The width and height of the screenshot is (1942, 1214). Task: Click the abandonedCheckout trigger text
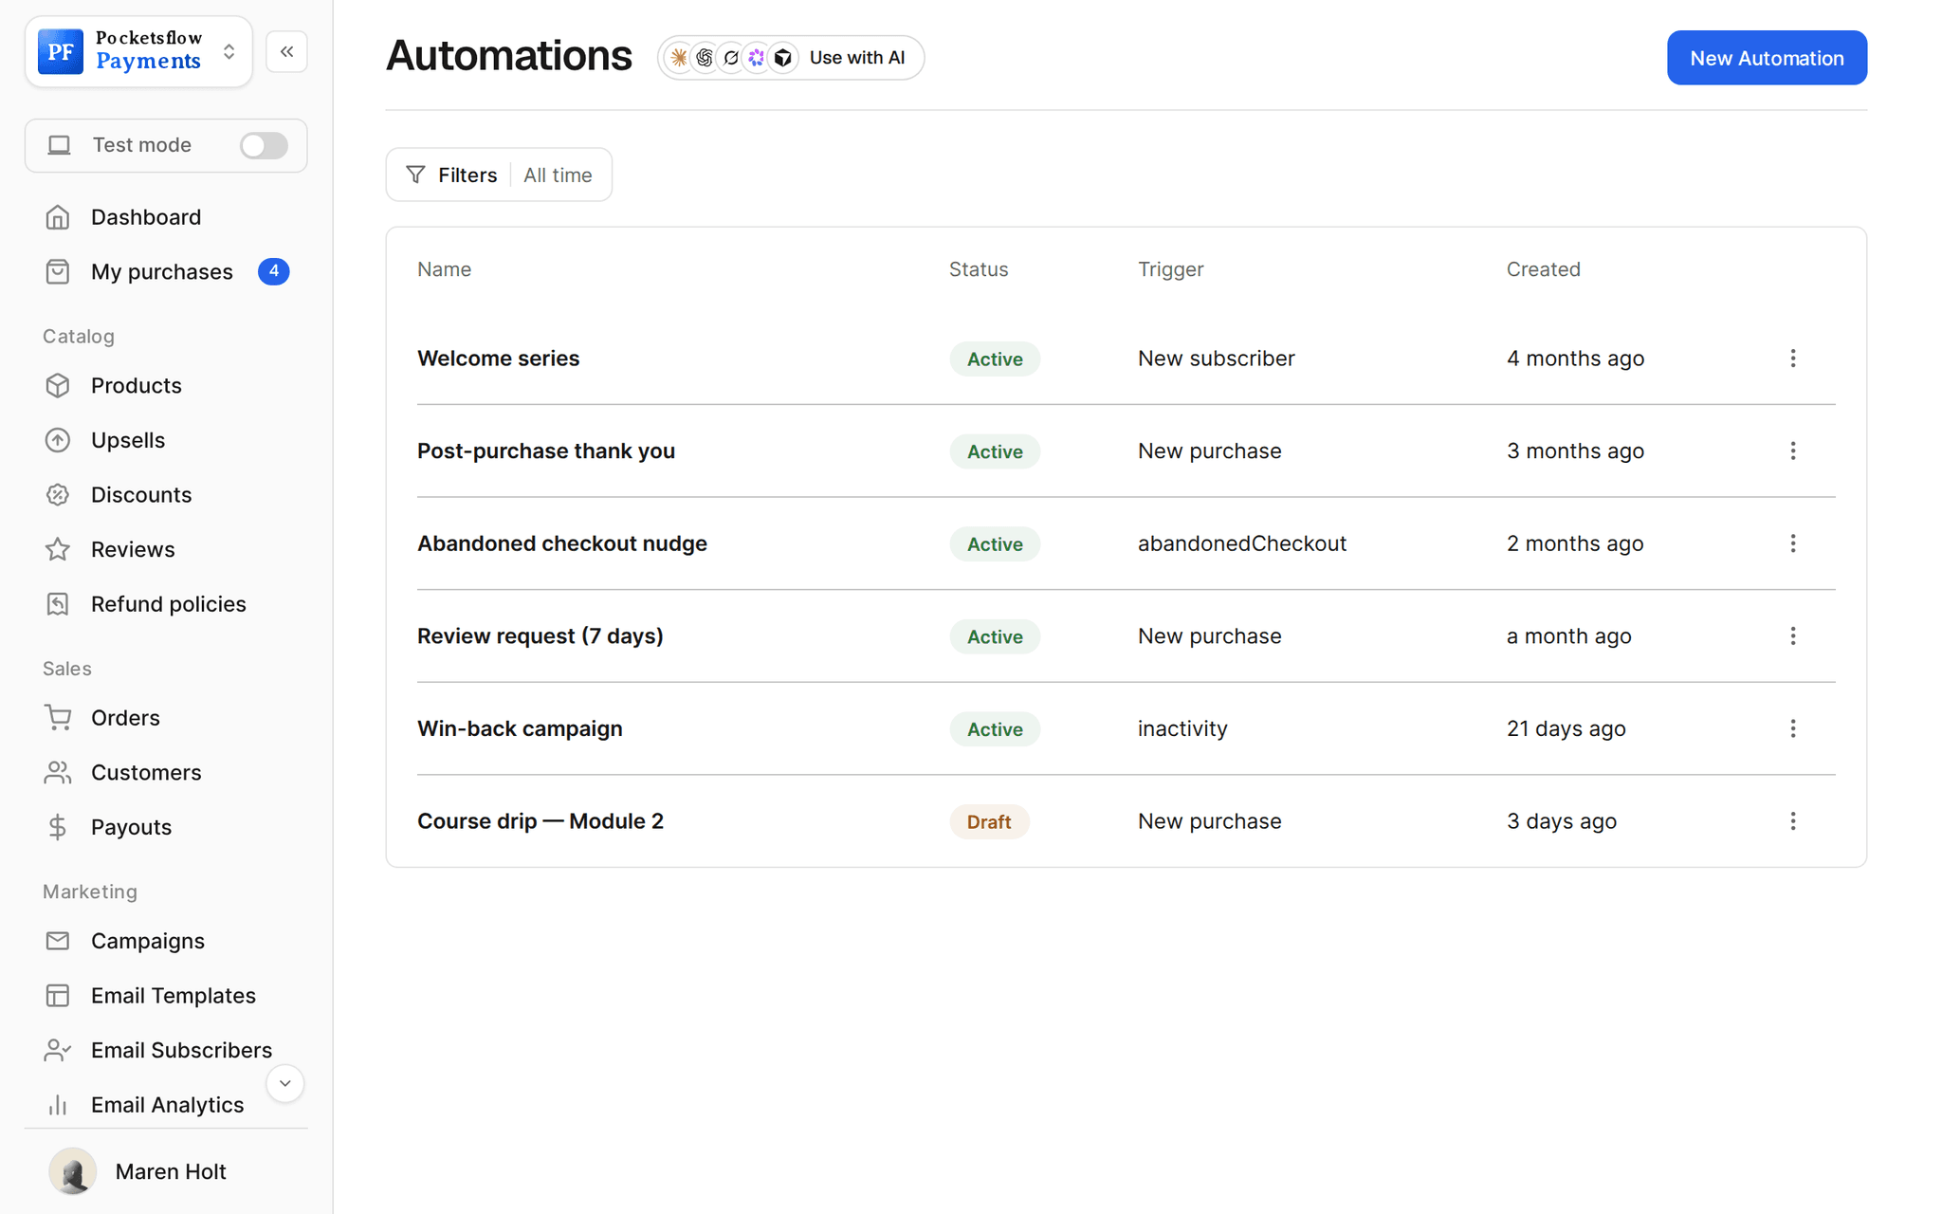1242,543
